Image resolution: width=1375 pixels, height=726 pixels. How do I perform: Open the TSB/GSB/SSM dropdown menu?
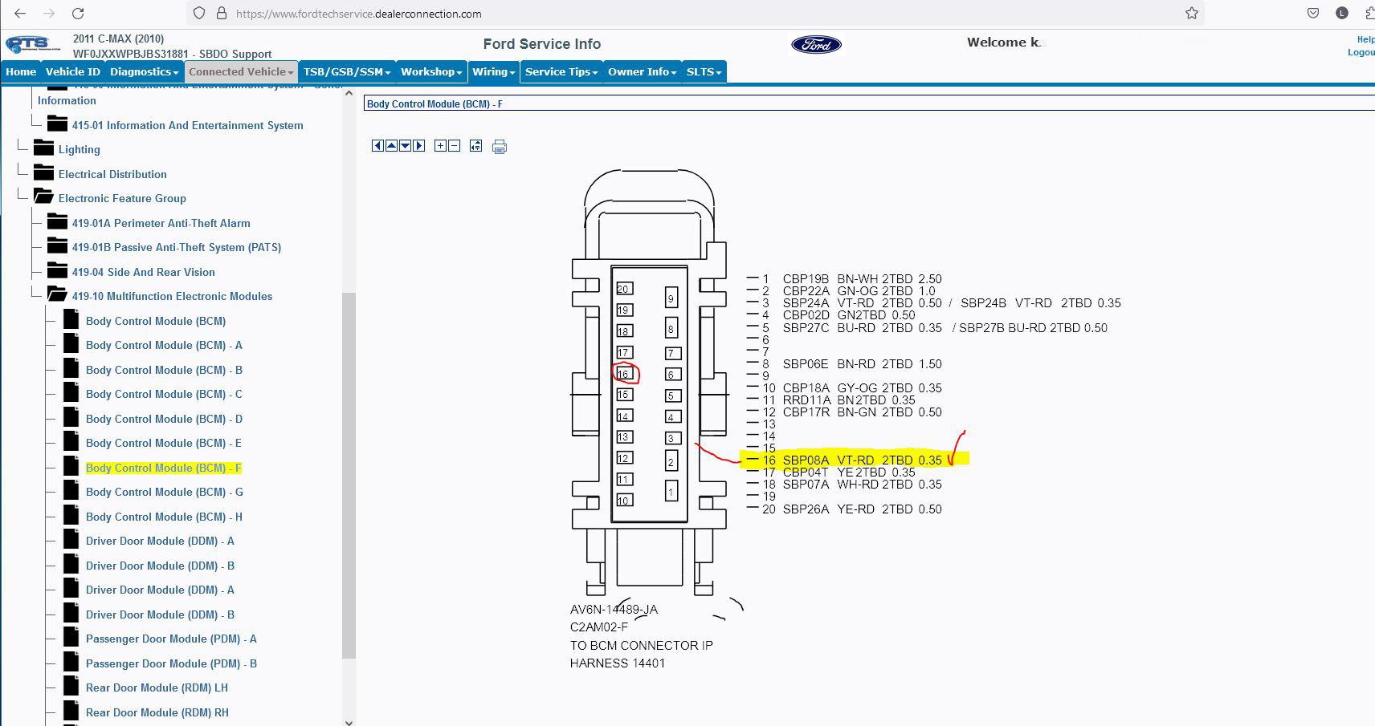(347, 71)
